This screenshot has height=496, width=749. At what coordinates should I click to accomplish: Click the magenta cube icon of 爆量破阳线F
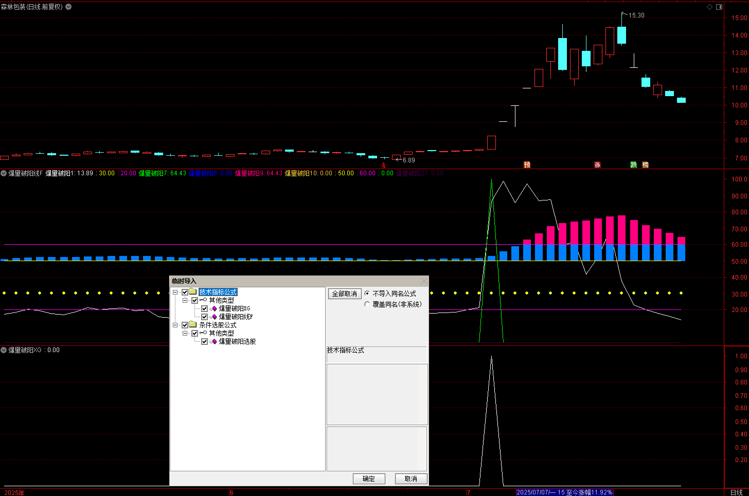coord(214,317)
